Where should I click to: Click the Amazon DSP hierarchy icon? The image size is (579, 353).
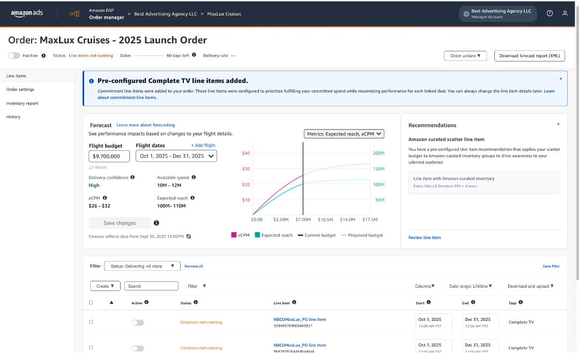coord(75,14)
